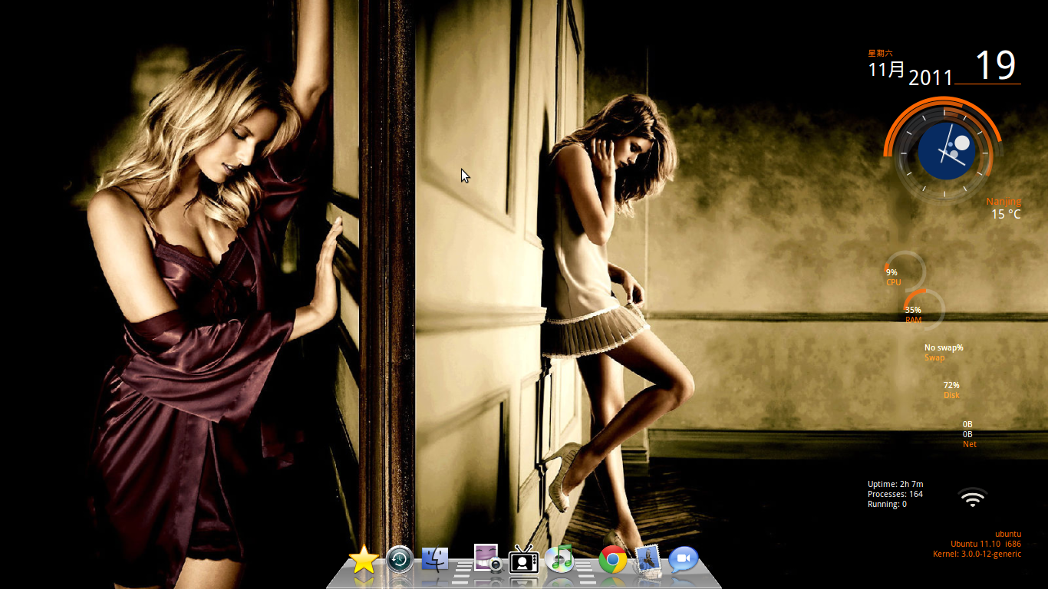Click the RAM 35% ring gauge
The width and height of the screenshot is (1048, 589).
coord(924,309)
